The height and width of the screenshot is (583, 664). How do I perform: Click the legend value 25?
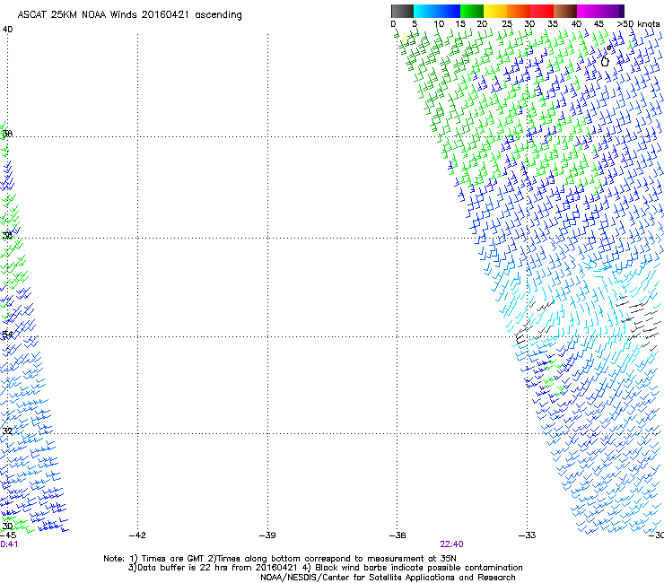pyautogui.click(x=507, y=24)
